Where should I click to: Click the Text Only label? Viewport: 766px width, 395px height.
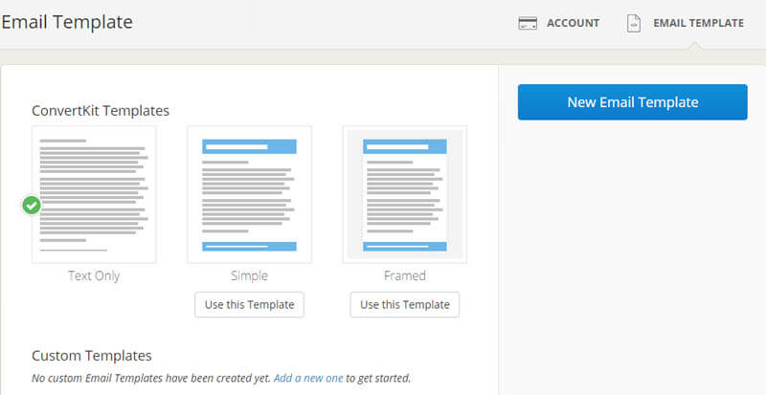tap(94, 275)
